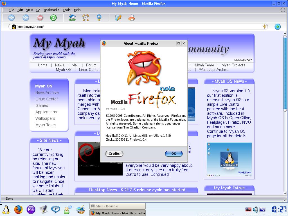Image resolution: width=288 pixels, height=216 pixels.
Task: Open News Archive in Myah OS sidebar
Action: point(47,93)
